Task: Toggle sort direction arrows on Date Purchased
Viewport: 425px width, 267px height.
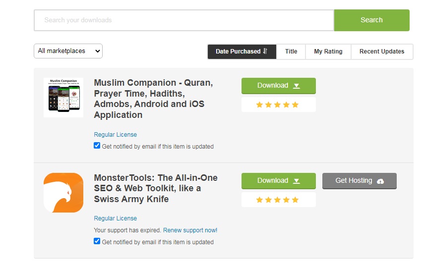Action: pos(265,51)
